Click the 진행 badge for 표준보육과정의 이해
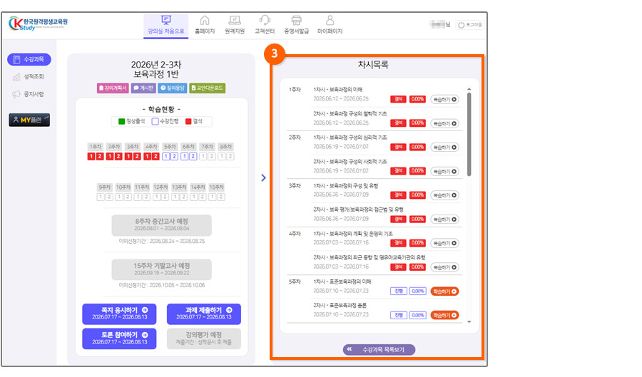Image resolution: width=642 pixels, height=377 pixels. [398, 291]
